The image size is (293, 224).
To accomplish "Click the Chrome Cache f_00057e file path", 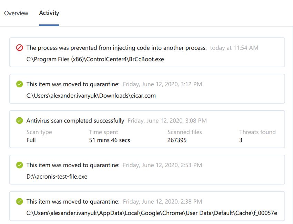I will [152, 213].
